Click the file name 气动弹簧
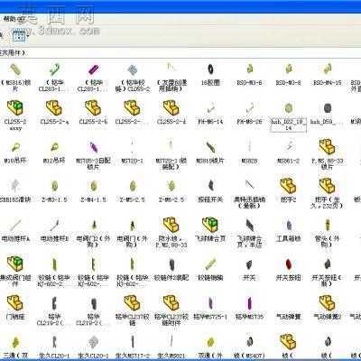The width and height of the screenshot is (361, 361). click(288, 317)
